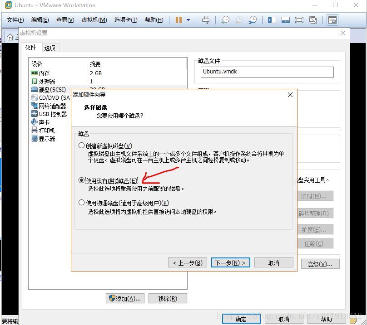Click the Ubuntu.vmdk disk file field
Viewport: 367px width, 325px height.
(x=267, y=72)
